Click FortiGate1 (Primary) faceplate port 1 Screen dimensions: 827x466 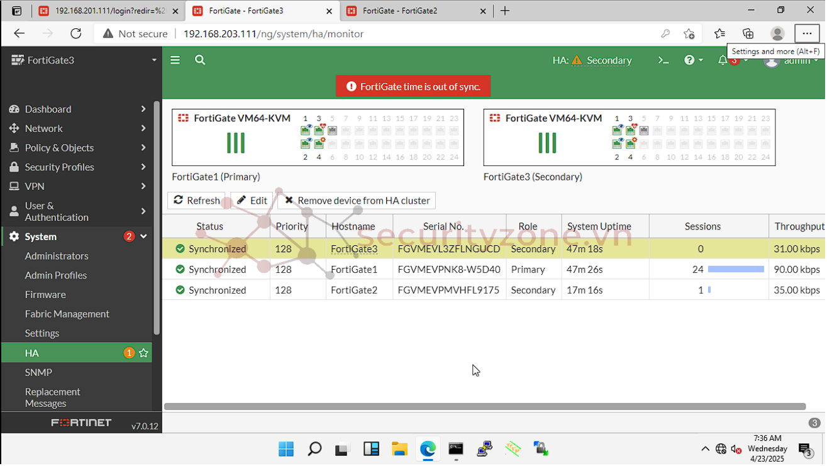click(x=305, y=130)
